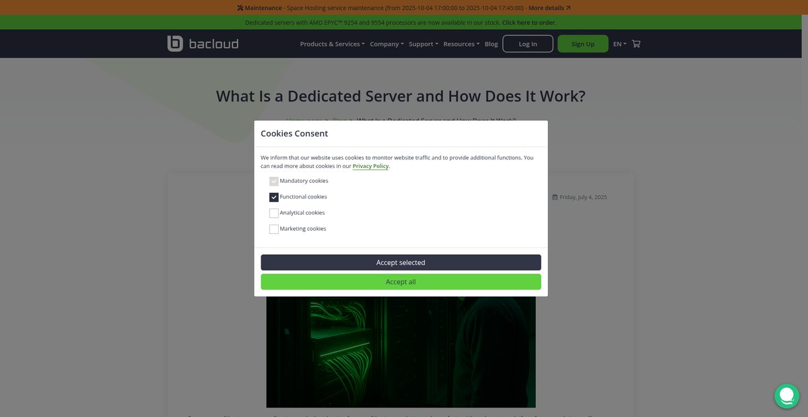
Task: Click the calendar icon beside the date
Action: point(555,197)
